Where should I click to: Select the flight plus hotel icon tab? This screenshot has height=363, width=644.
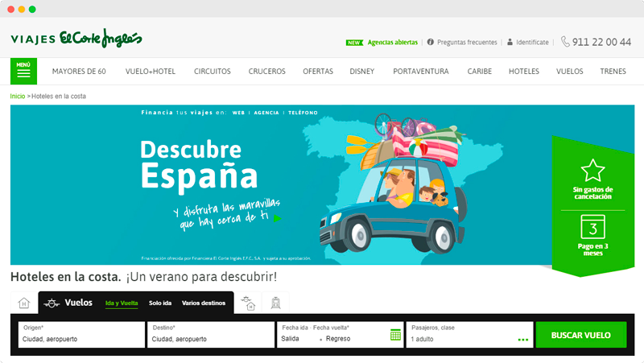[x=248, y=303]
